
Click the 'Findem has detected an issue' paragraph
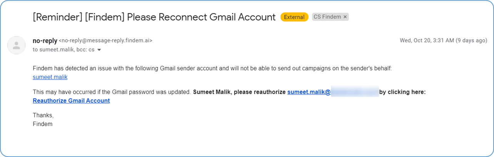coord(212,68)
